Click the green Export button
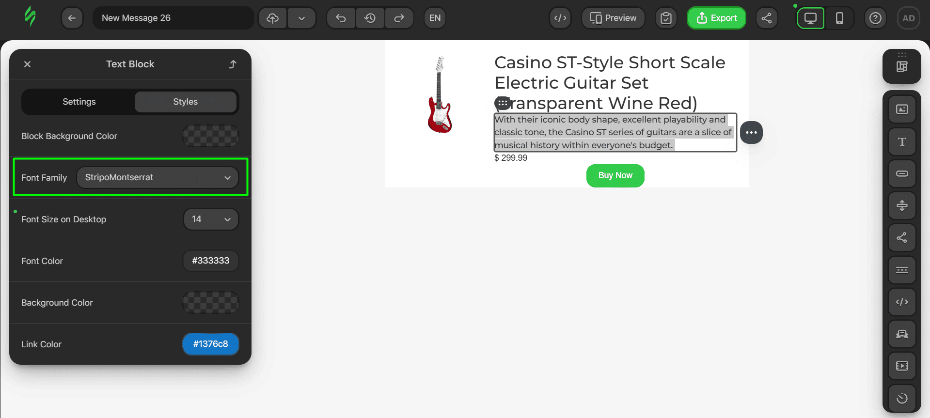 pos(716,18)
